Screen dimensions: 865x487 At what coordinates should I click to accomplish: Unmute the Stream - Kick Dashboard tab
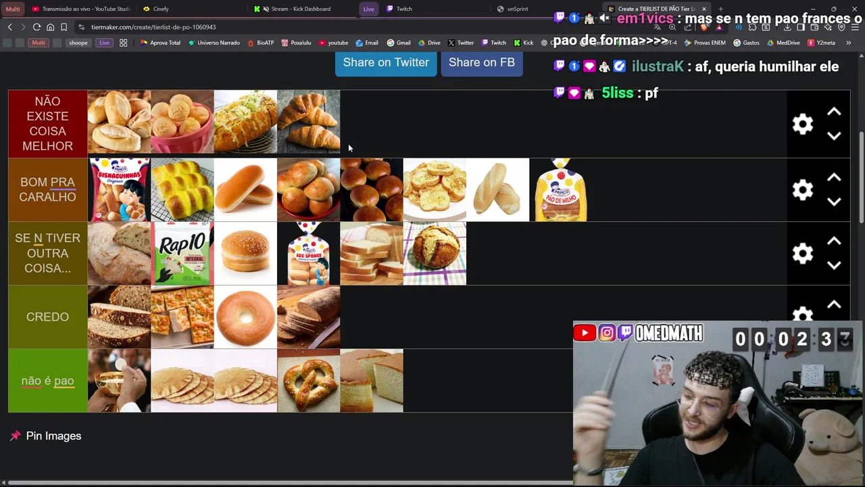[x=266, y=9]
